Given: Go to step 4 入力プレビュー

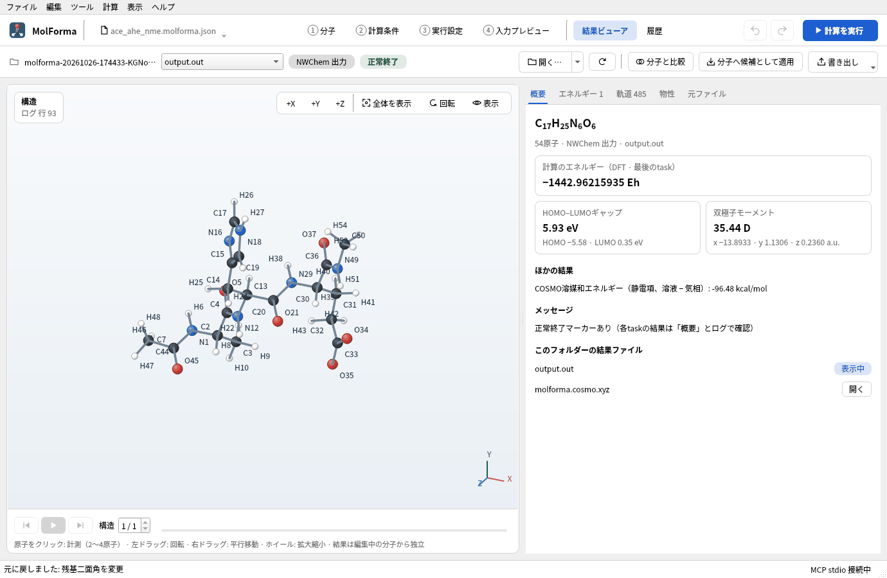Looking at the screenshot, I should point(517,30).
